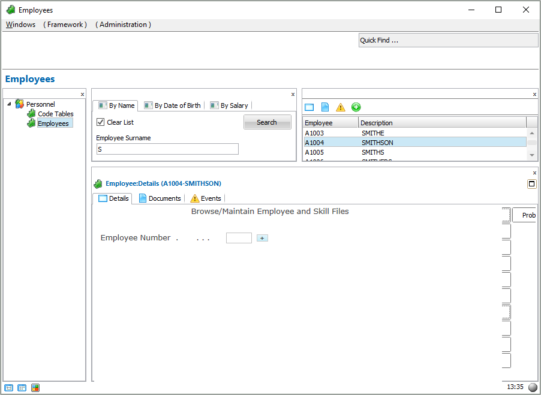Click the four-color squares icon in status bar
This screenshot has height=395, width=541.
coord(35,388)
